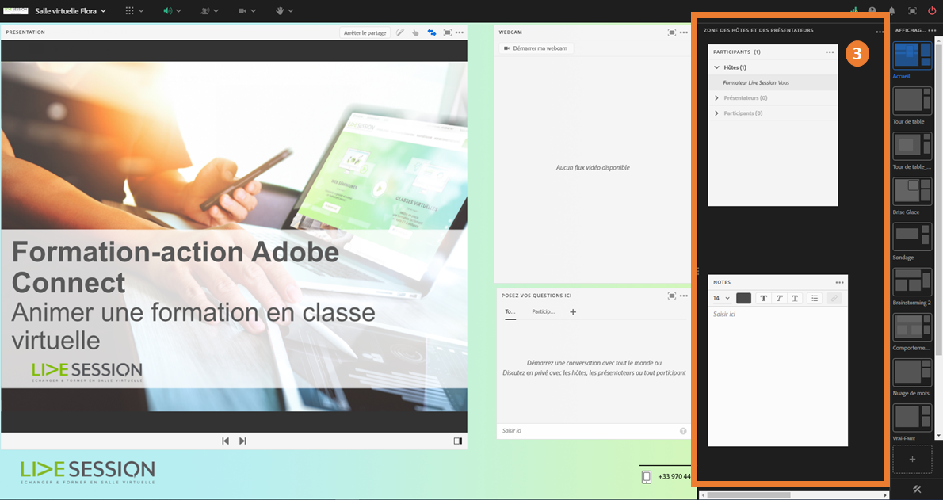Apply underline formatting in Notes pod
943x500 pixels.
click(795, 299)
